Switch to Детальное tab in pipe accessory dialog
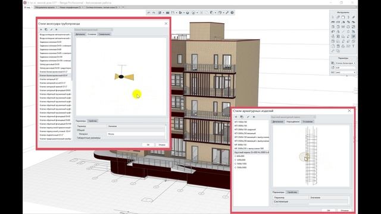Image resolution: width=381 pixels, height=214 pixels. click(80, 34)
